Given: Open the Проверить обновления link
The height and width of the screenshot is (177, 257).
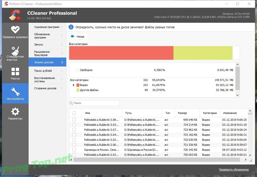Looking at the screenshot, I should click(x=233, y=169).
